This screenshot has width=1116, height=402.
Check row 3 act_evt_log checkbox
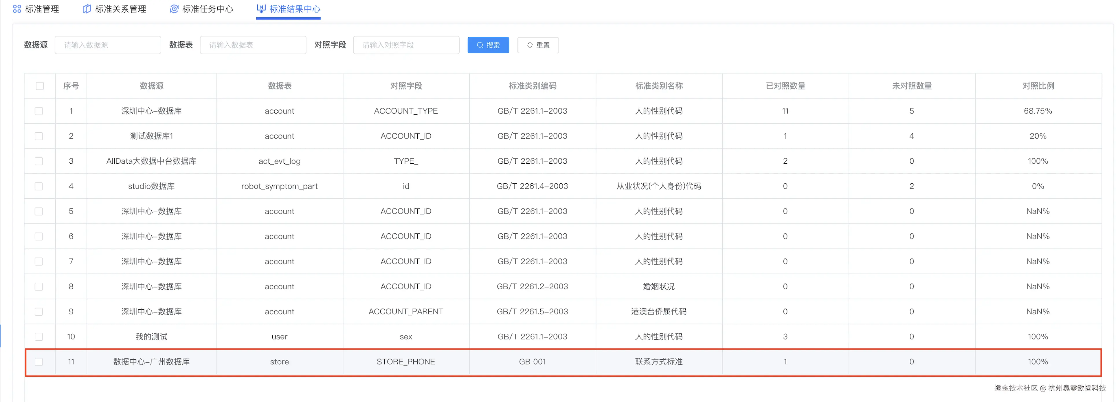tap(39, 161)
